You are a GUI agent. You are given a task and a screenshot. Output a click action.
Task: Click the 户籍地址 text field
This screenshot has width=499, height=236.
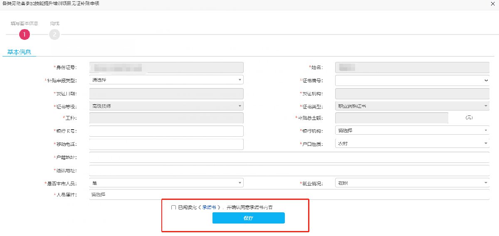point(289,157)
